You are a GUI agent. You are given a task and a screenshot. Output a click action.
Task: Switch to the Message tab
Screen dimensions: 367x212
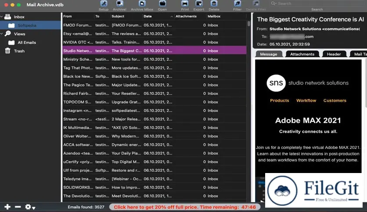click(269, 54)
